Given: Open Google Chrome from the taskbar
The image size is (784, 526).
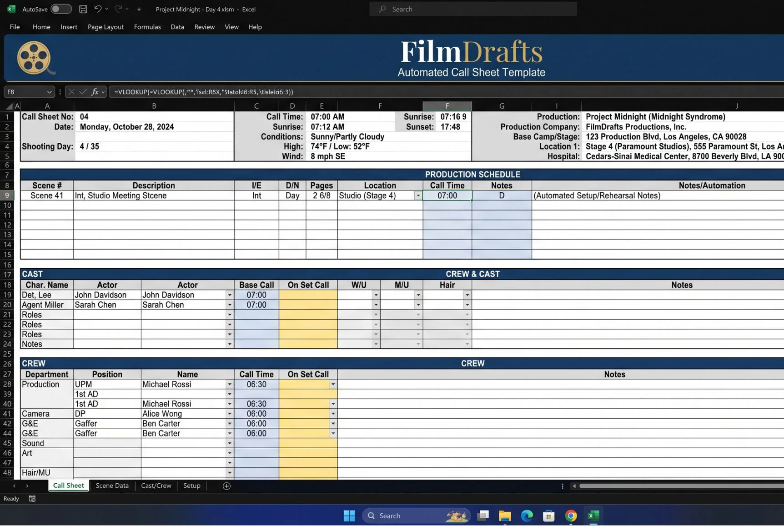Looking at the screenshot, I should [571, 516].
